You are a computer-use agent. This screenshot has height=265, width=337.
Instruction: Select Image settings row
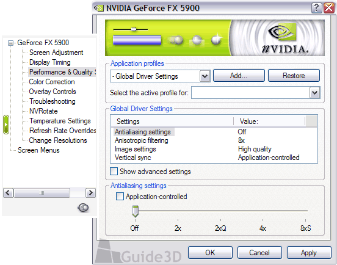coord(135,149)
